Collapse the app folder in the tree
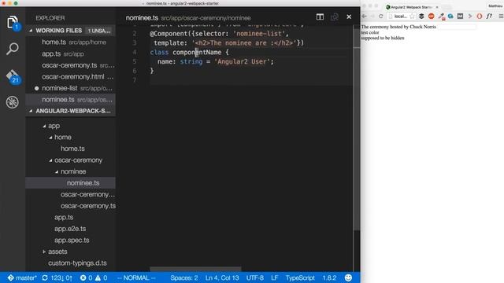This screenshot has height=283, width=504. coord(44,126)
